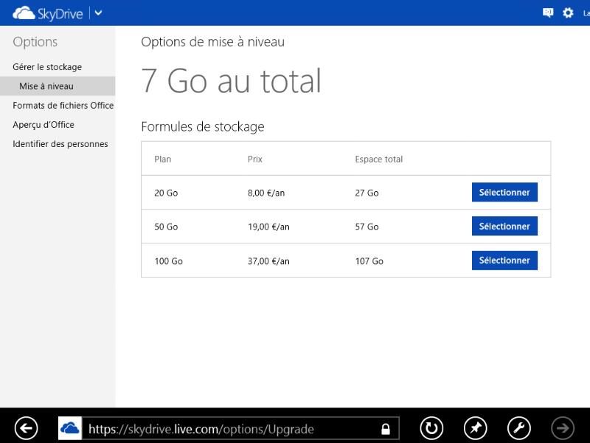This screenshot has width=590, height=443.
Task: Expand the dropdown arrow beside SkyDrive
Action: (x=99, y=13)
